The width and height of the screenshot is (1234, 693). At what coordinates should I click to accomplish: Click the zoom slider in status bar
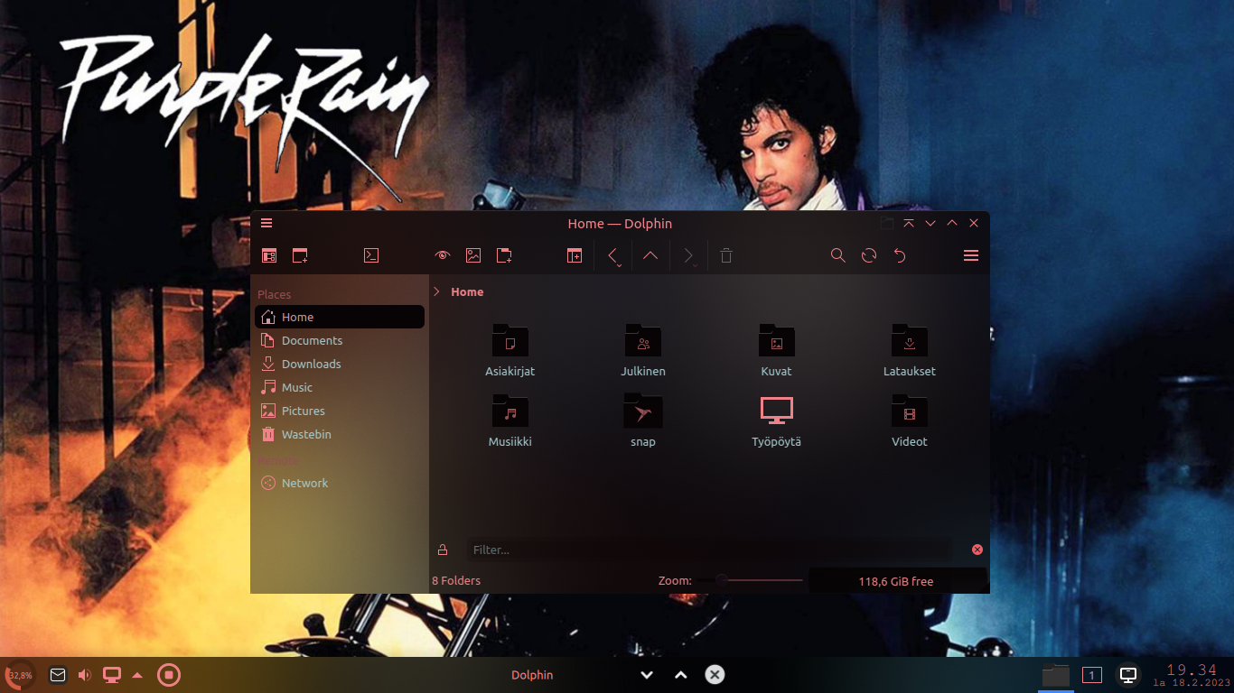[750, 580]
